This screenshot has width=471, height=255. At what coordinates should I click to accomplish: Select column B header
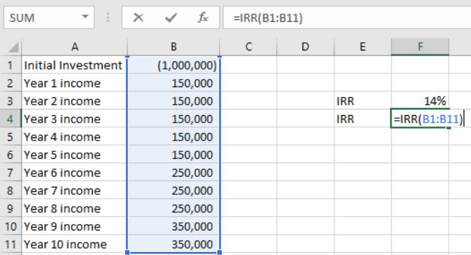[x=174, y=47]
